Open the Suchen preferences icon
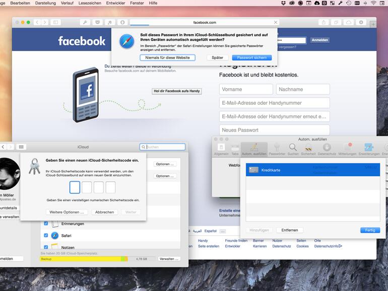Viewport: 388px width, 291px height. pyautogui.click(x=293, y=148)
